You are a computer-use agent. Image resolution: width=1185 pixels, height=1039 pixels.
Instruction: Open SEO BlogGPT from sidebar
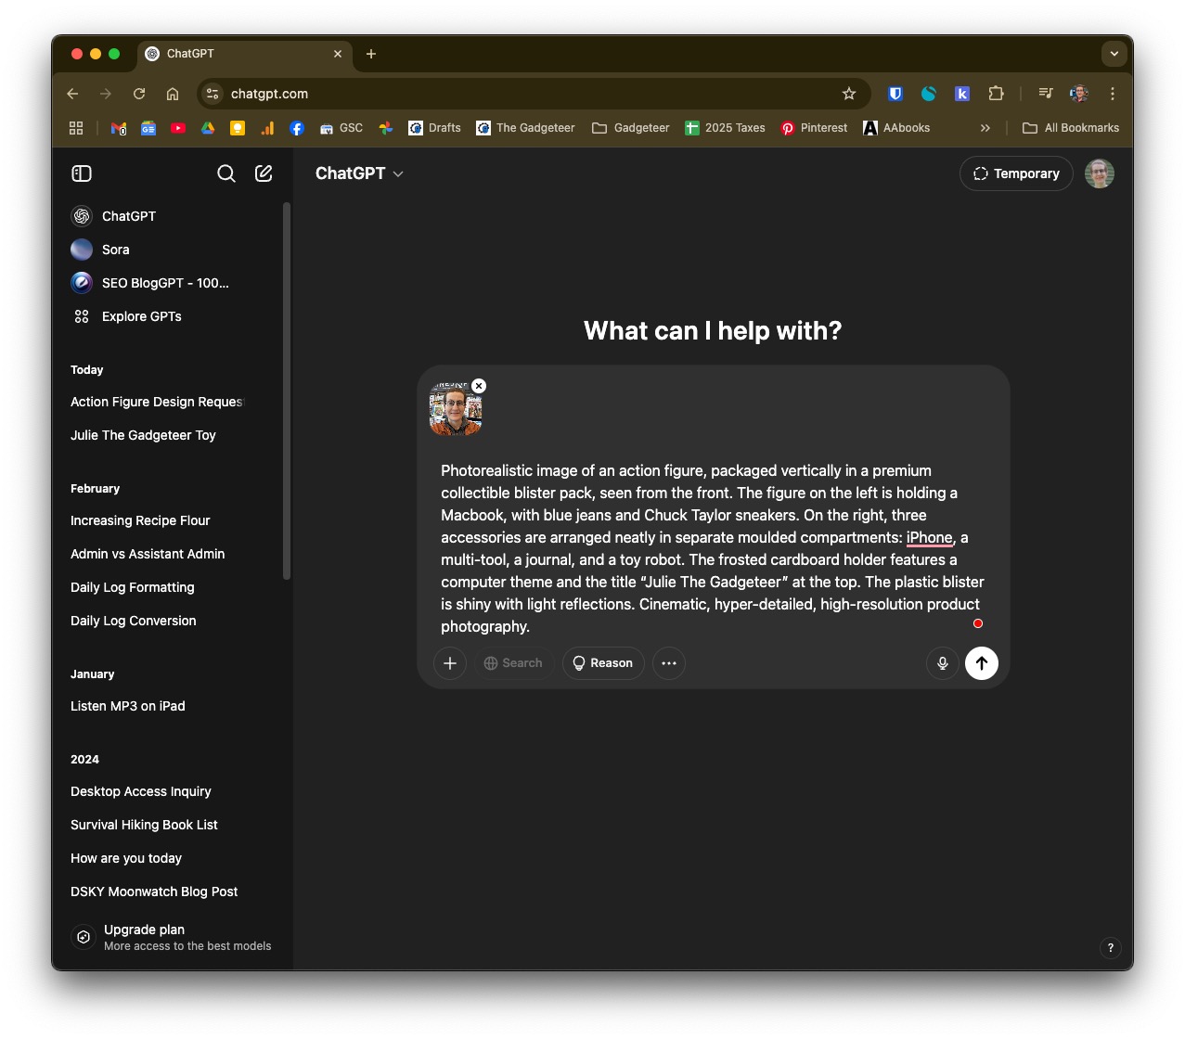click(x=173, y=283)
